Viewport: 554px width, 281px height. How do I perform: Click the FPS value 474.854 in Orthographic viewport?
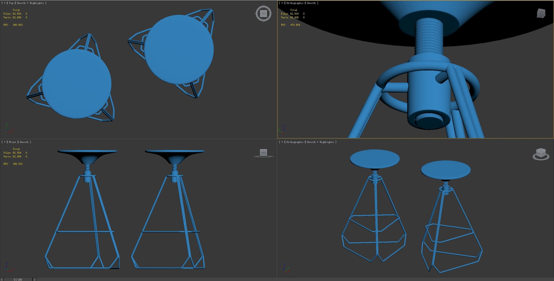click(295, 25)
